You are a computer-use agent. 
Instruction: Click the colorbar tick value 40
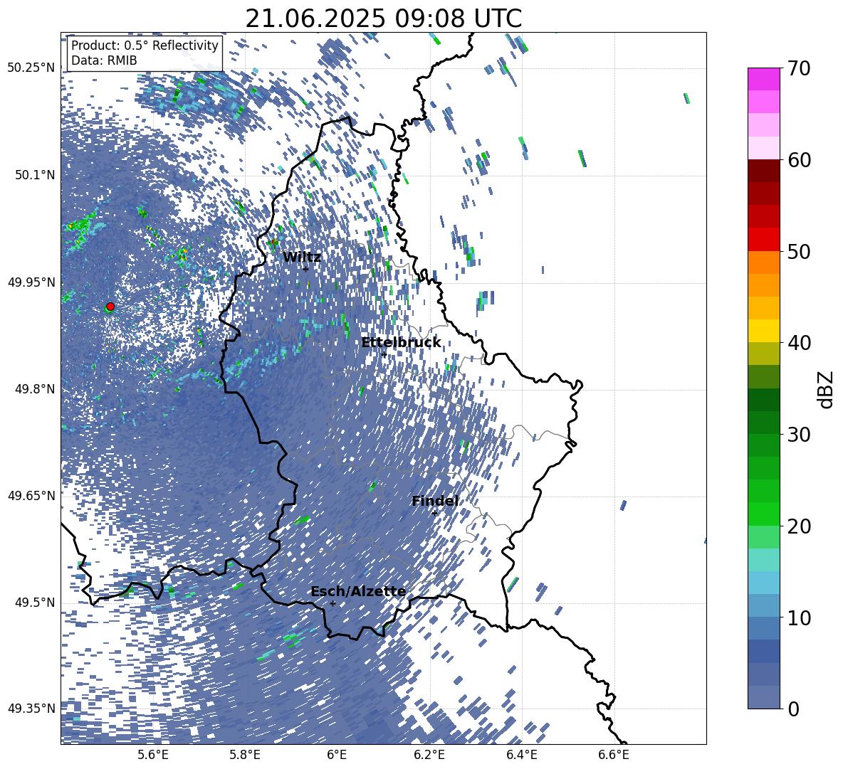[799, 343]
